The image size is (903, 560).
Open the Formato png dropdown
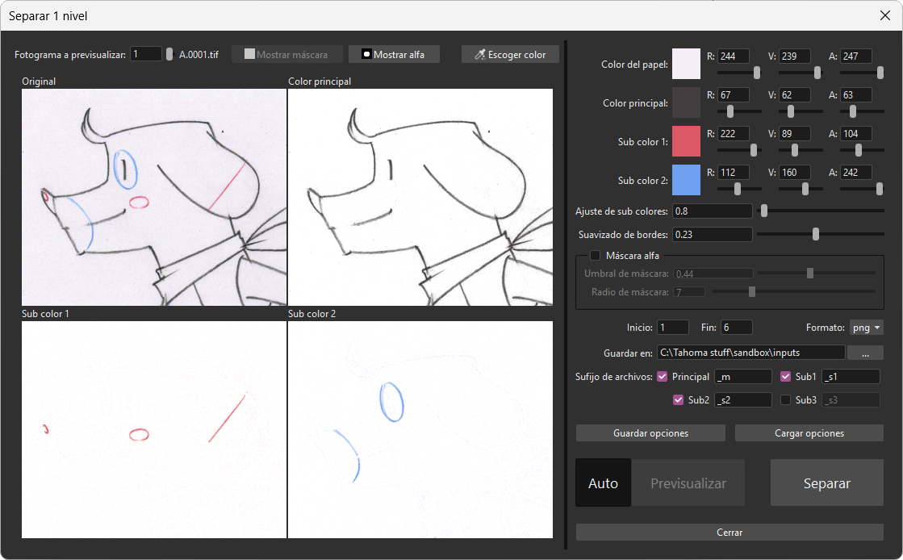point(866,328)
